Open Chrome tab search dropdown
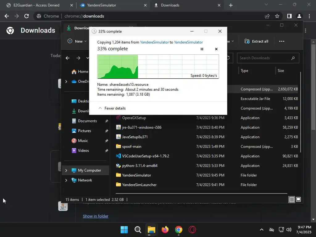Viewport: 316px width, 237px height. (266, 4)
